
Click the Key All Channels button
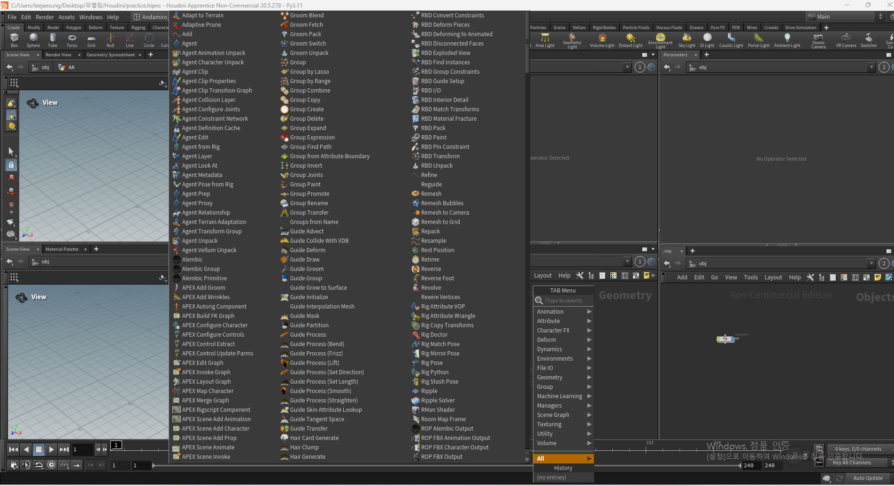coord(852,463)
